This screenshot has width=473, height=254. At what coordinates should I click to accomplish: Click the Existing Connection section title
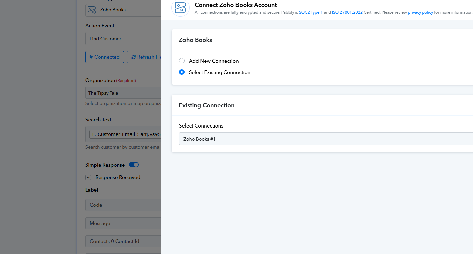[x=207, y=105]
